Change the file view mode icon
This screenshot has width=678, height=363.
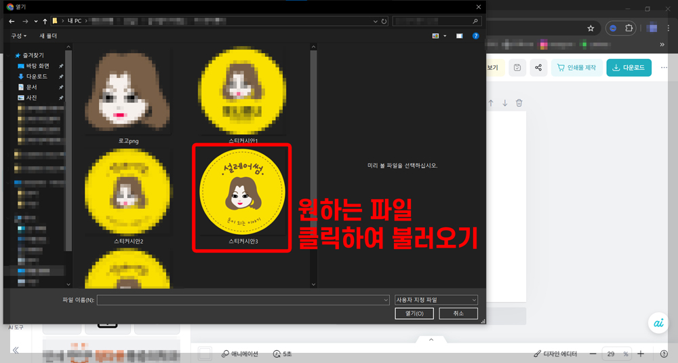click(435, 36)
